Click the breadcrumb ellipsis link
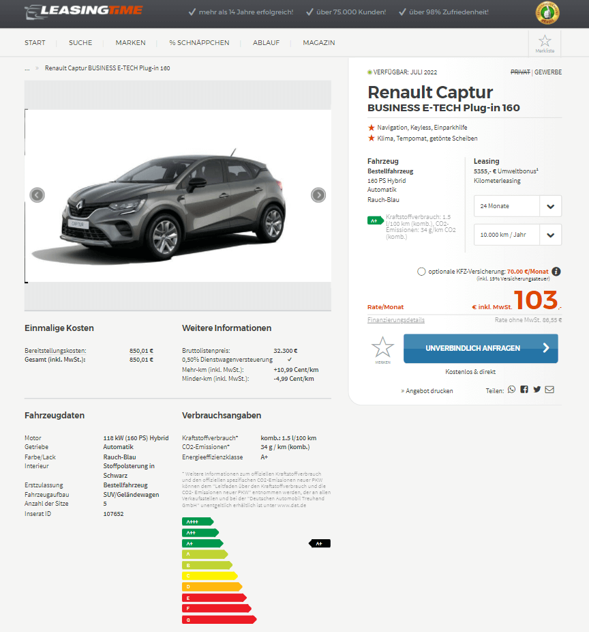The image size is (589, 632). coord(27,68)
